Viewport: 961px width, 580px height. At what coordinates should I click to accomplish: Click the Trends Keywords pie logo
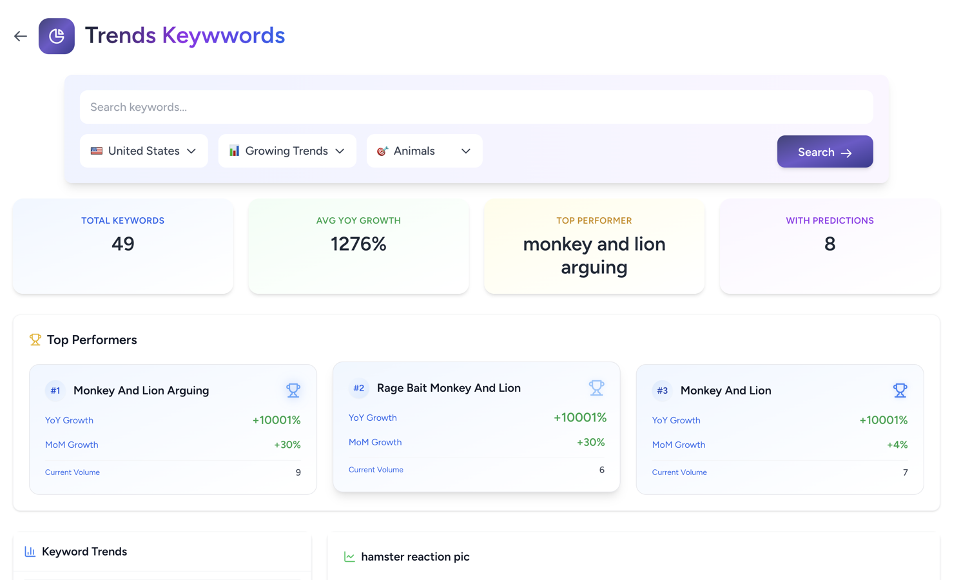[x=57, y=36]
